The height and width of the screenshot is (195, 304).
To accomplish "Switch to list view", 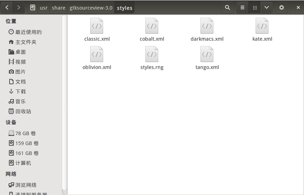I will pyautogui.click(x=242, y=7).
